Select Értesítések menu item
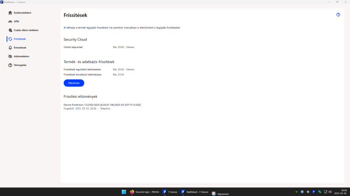Viewport: 350px width, 196px height. point(20,48)
